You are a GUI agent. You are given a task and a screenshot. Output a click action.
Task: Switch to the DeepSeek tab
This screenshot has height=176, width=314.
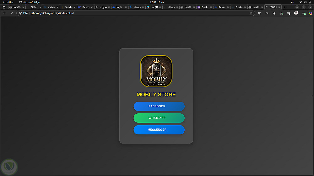85,7
